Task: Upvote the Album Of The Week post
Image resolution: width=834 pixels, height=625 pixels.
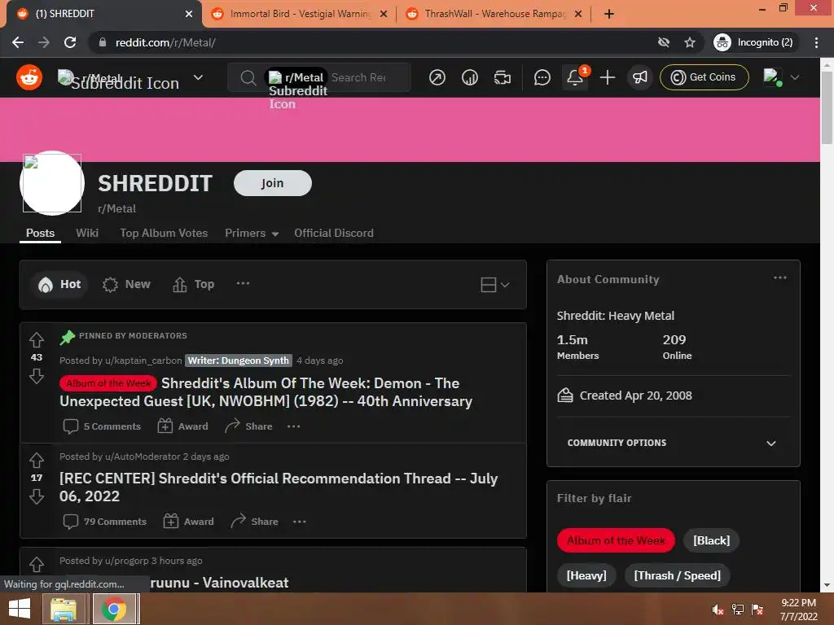Action: tap(37, 339)
